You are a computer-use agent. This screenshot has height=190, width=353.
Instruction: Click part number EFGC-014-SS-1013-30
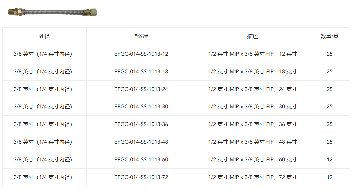(141, 107)
